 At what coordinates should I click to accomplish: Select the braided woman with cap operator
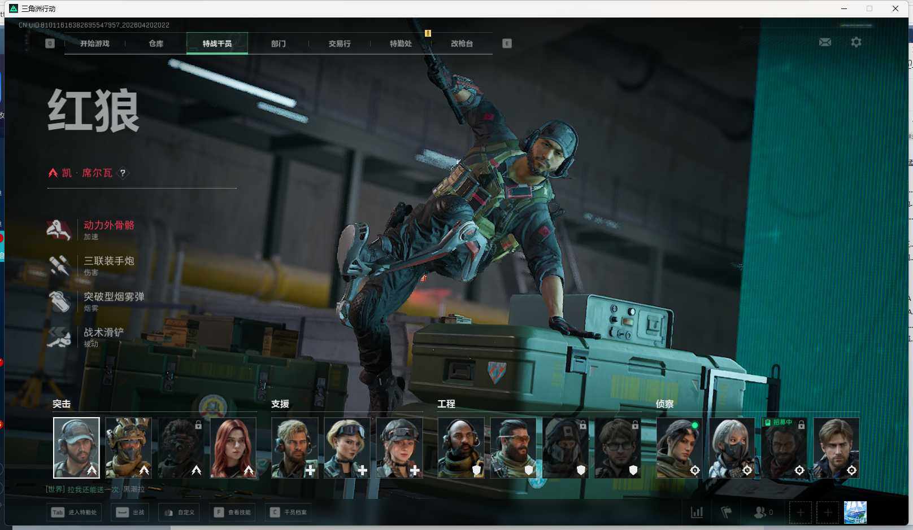click(x=399, y=448)
